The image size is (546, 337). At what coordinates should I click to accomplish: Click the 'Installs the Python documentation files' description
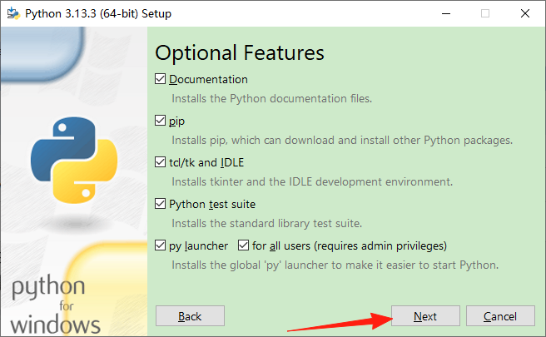pyautogui.click(x=271, y=98)
